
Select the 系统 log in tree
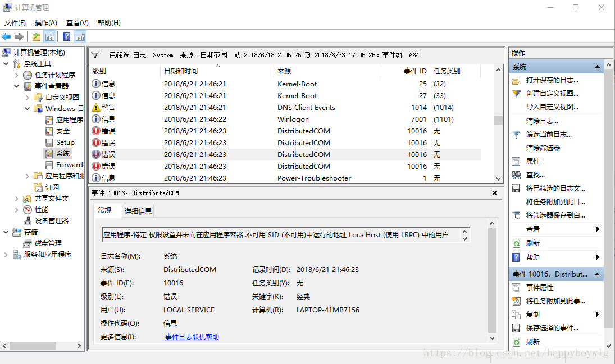(x=63, y=154)
